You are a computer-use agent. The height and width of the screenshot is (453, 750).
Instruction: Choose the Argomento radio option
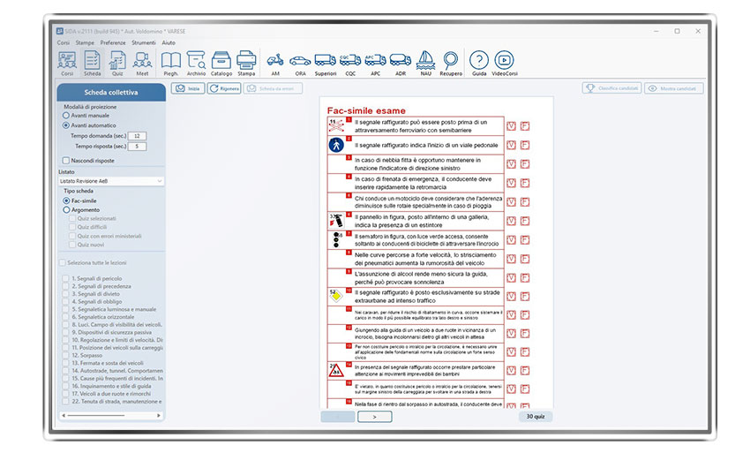(x=66, y=210)
